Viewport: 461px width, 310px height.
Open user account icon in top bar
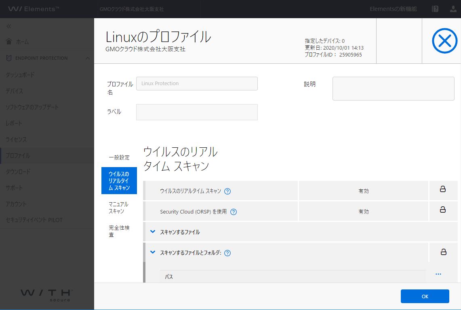tap(453, 9)
